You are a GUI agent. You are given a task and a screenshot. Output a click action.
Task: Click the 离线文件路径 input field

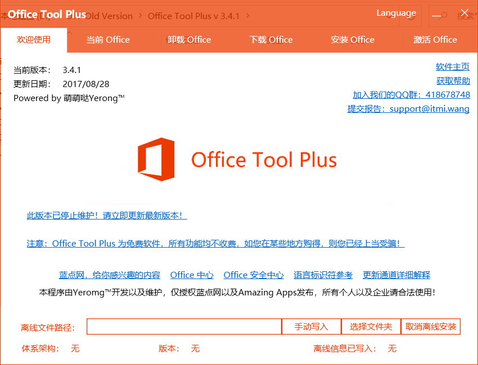(x=184, y=327)
